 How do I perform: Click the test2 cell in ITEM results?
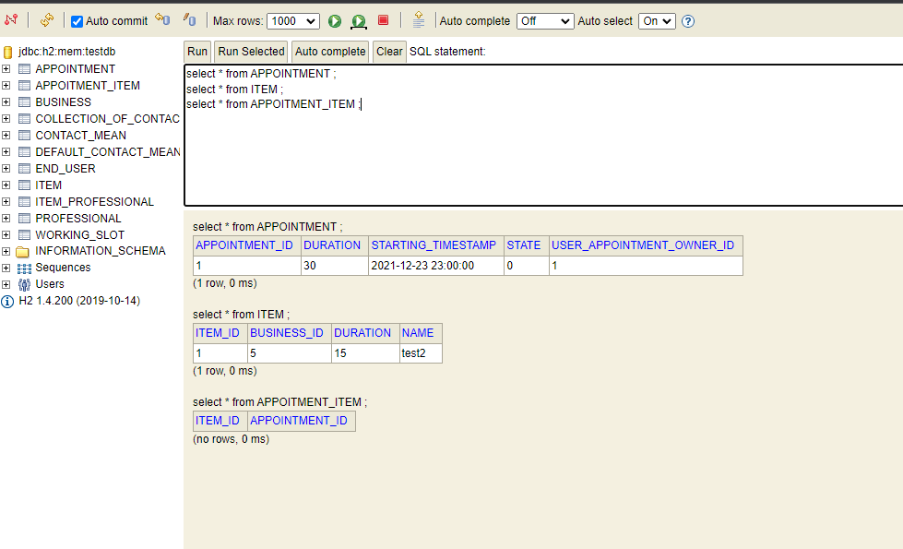coord(421,353)
